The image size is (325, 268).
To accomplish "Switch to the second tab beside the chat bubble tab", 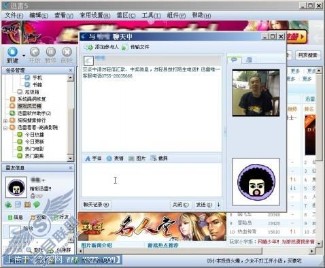I will pos(249,60).
